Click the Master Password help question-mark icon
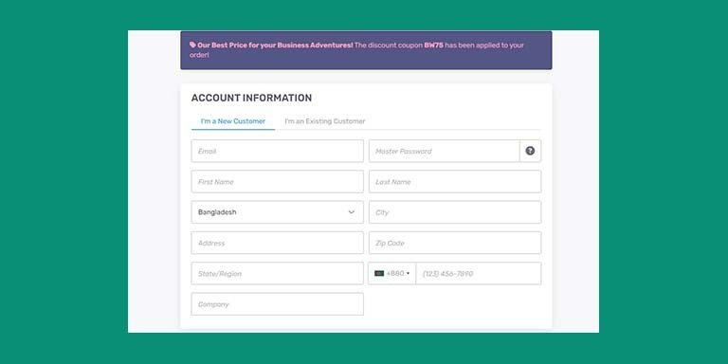This screenshot has height=364, width=728. click(x=530, y=151)
